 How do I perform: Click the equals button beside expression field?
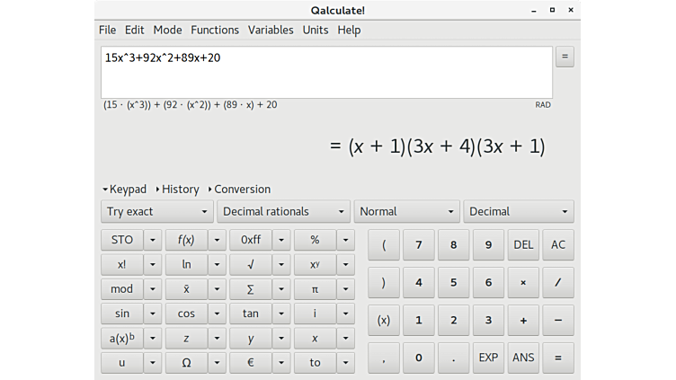565,57
